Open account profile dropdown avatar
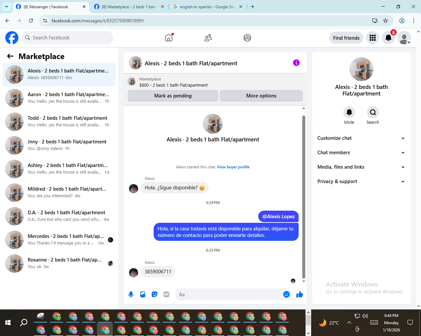Screen dimensions: 421x336 [x=404, y=38]
